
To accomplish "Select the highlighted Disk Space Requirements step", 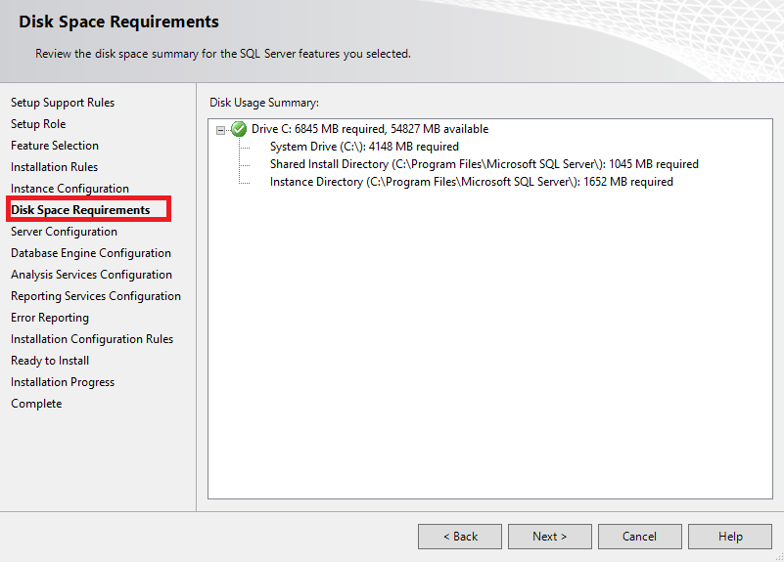I will point(80,210).
